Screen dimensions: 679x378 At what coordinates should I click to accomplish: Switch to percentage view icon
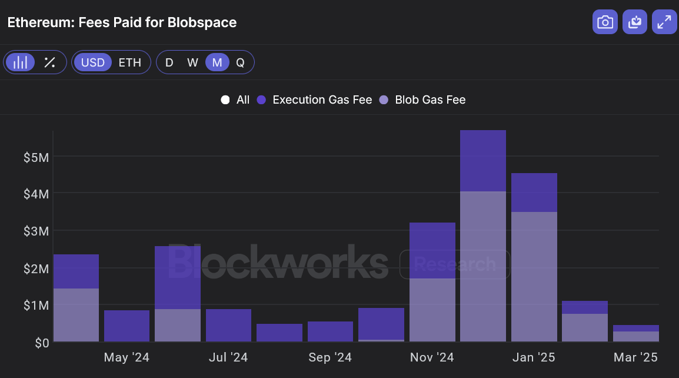[50, 62]
